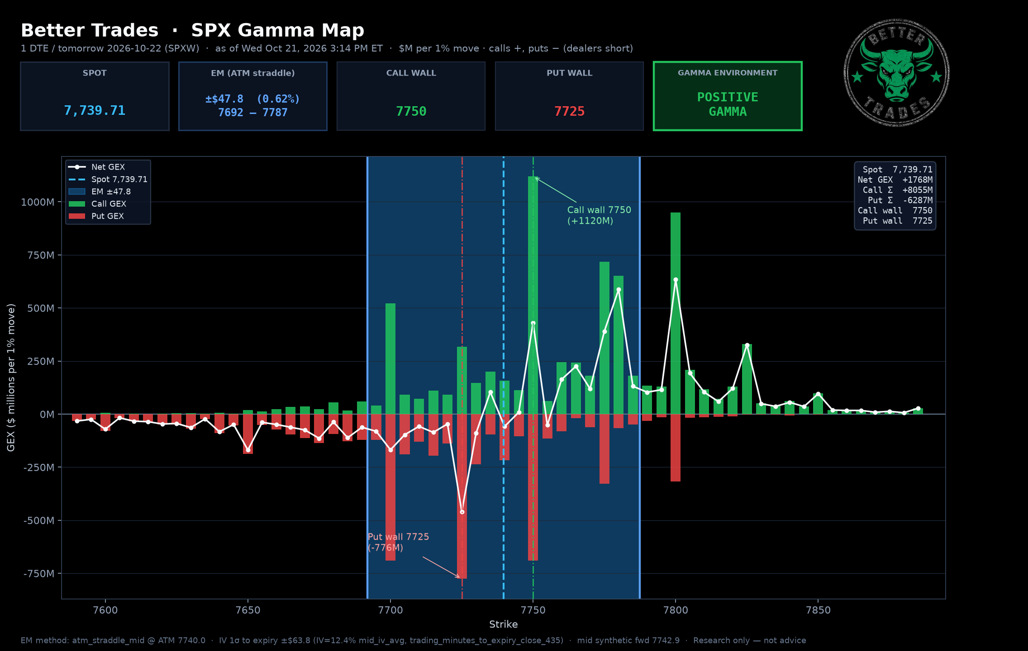Click the 7650 strike axis label

248,610
